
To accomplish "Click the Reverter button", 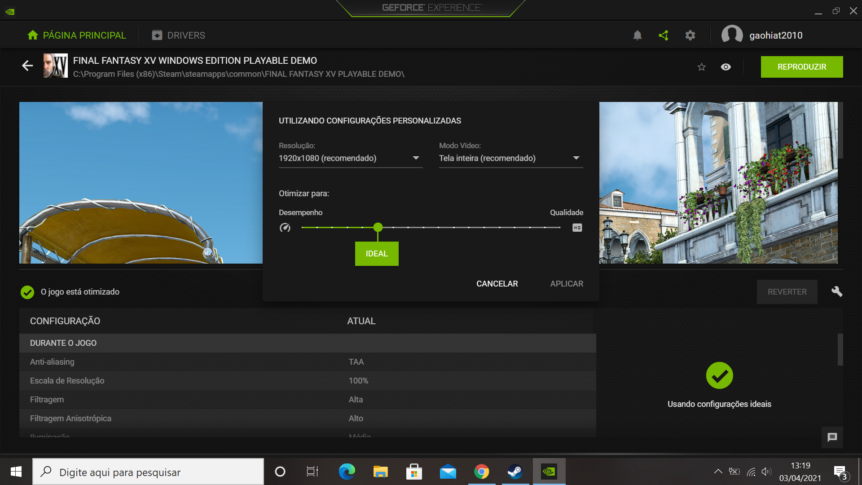I will click(787, 292).
